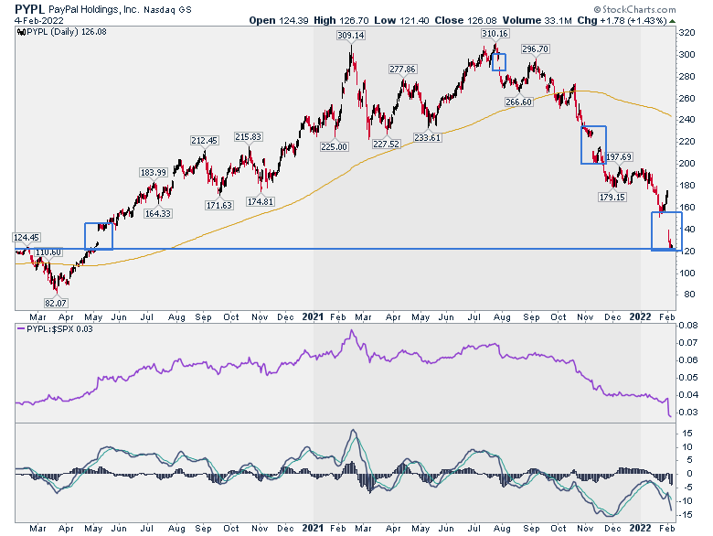Click the 183.99 price label
Screen dimensions: 713x536
coord(154,173)
